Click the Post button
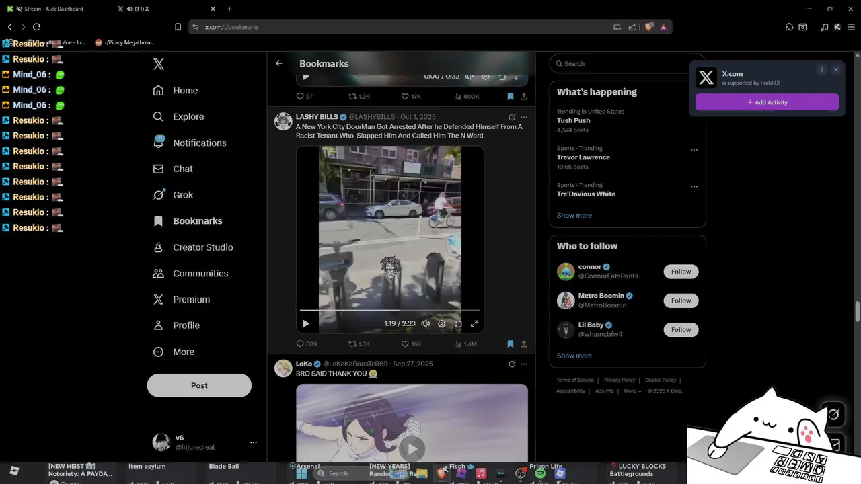861x484 pixels. tap(199, 385)
